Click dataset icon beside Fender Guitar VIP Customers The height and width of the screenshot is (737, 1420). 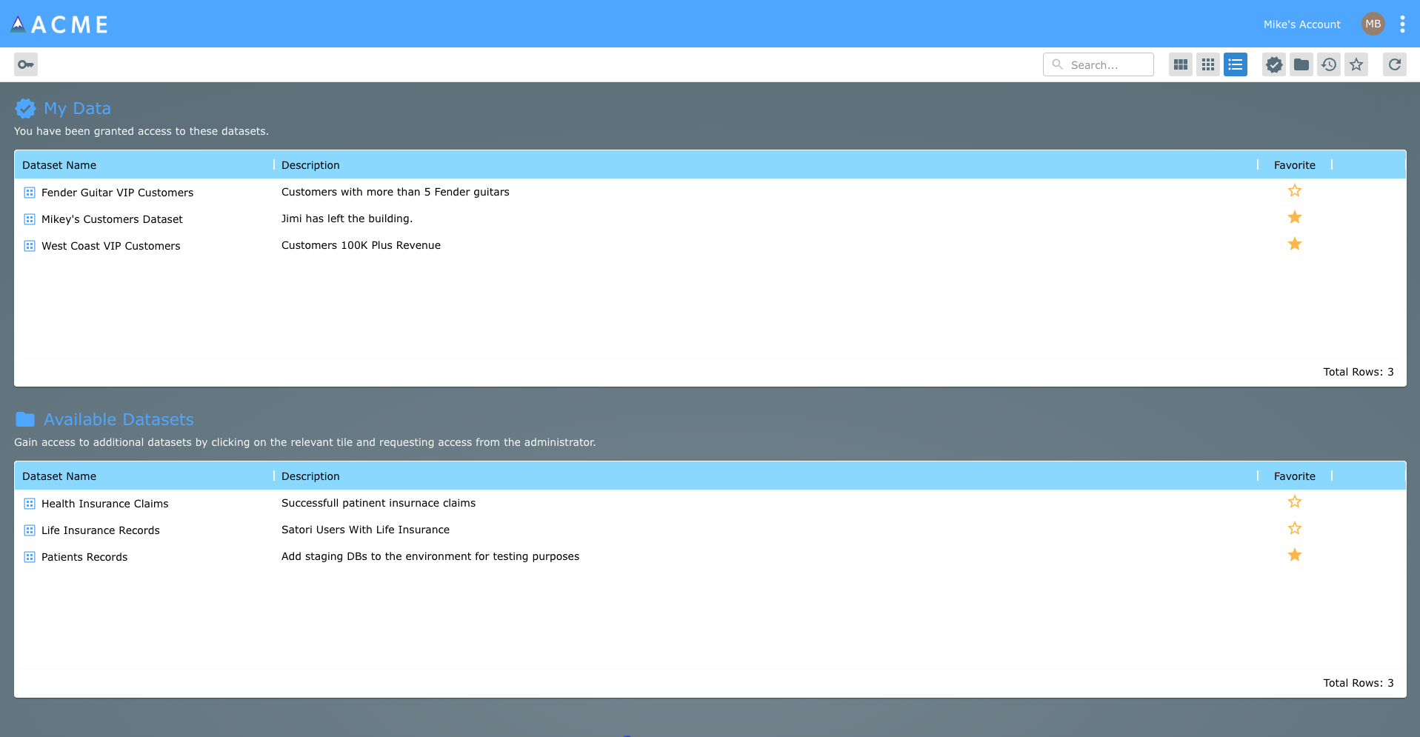pos(30,193)
